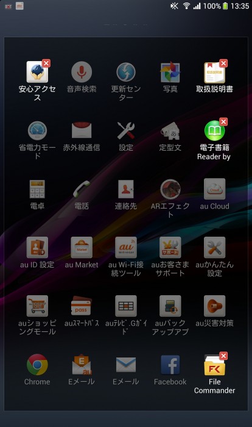Launch the Chrome browser
The width and height of the screenshot is (252, 427).
(x=37, y=364)
